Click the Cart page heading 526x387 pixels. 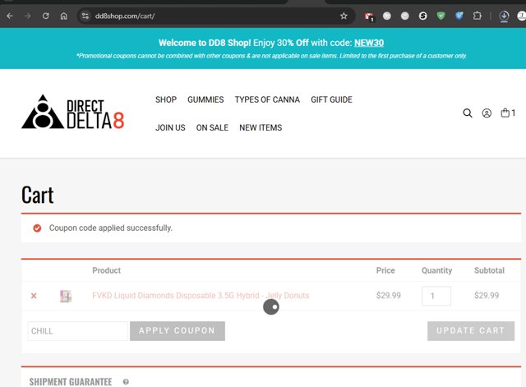pyautogui.click(x=38, y=195)
